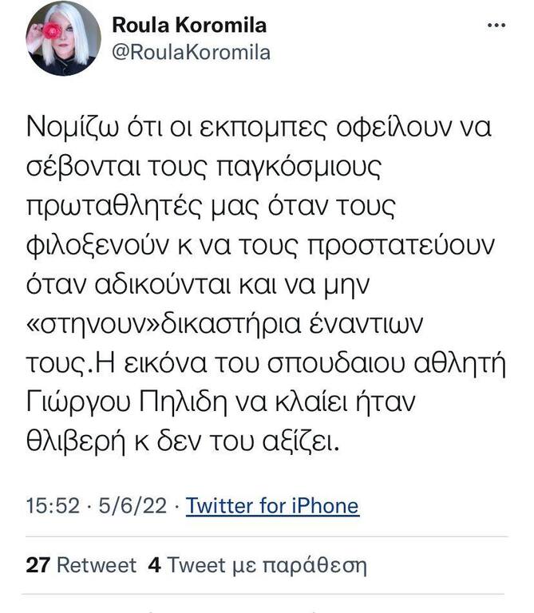The width and height of the screenshot is (534, 613).
Task: Click the 5/6/22 tweet date
Action: [133, 505]
